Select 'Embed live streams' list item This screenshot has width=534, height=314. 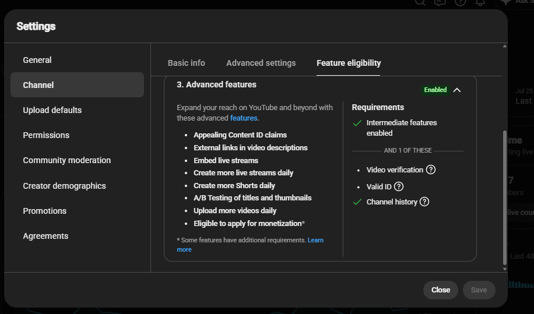(x=226, y=161)
